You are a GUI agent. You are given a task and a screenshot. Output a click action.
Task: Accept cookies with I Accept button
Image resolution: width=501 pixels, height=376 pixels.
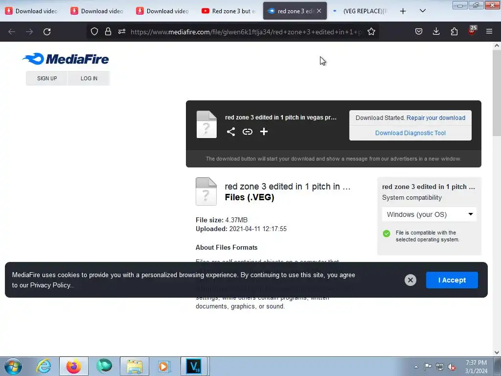click(x=452, y=280)
